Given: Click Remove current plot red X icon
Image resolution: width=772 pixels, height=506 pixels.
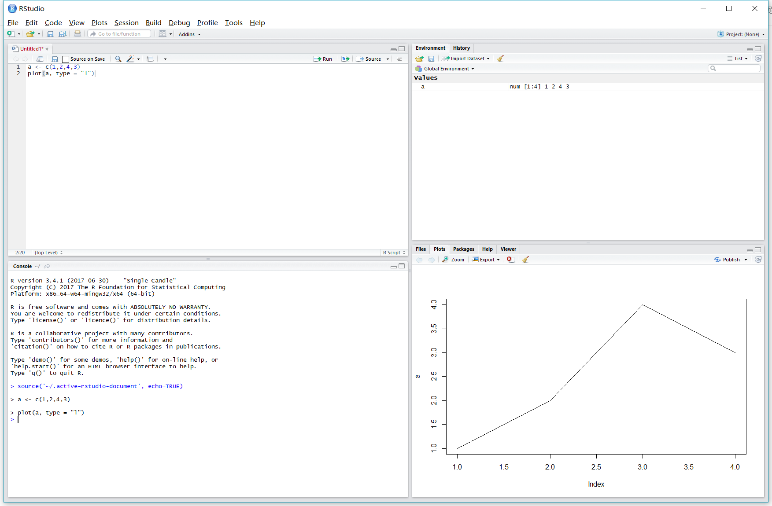Looking at the screenshot, I should click(x=510, y=260).
